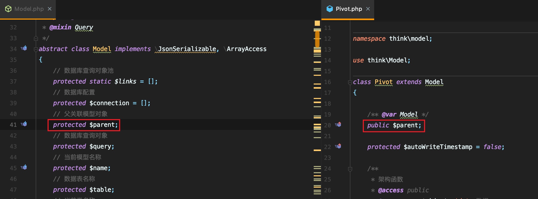Collapse the doc comment fold on line 33

(x=36, y=38)
